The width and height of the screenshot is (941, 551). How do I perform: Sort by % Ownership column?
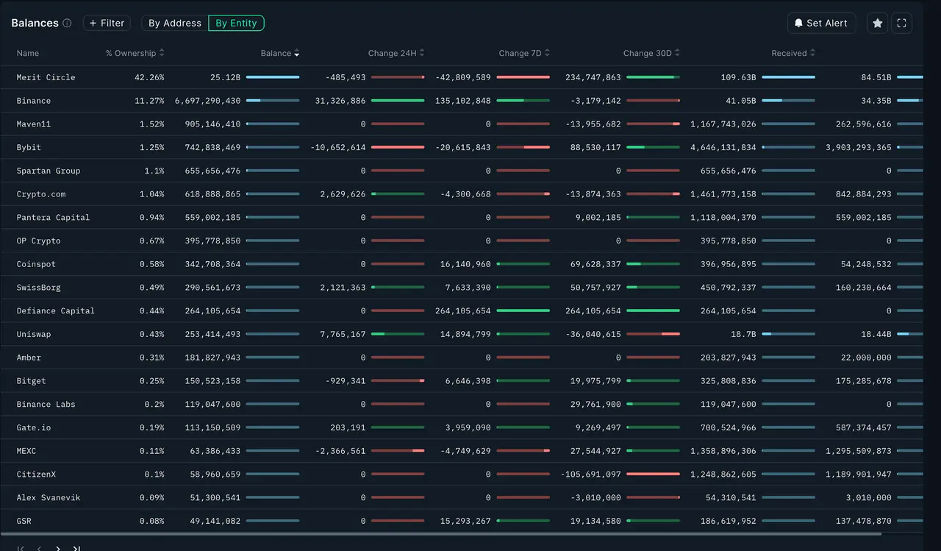135,53
